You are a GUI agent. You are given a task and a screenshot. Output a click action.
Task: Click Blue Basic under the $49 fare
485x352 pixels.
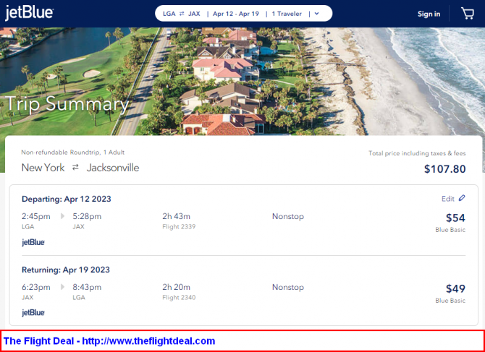[450, 301]
